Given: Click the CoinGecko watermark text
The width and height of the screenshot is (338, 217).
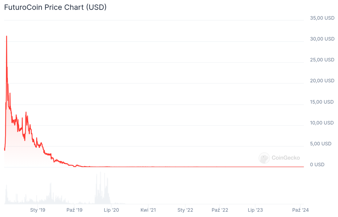Looking at the screenshot, I should pos(286,158).
